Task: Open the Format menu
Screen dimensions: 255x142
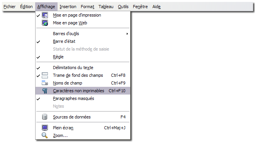Action: 87,7
